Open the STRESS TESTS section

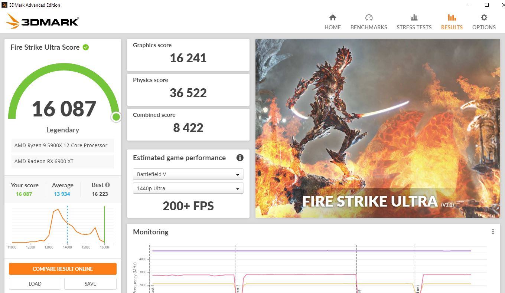[414, 22]
